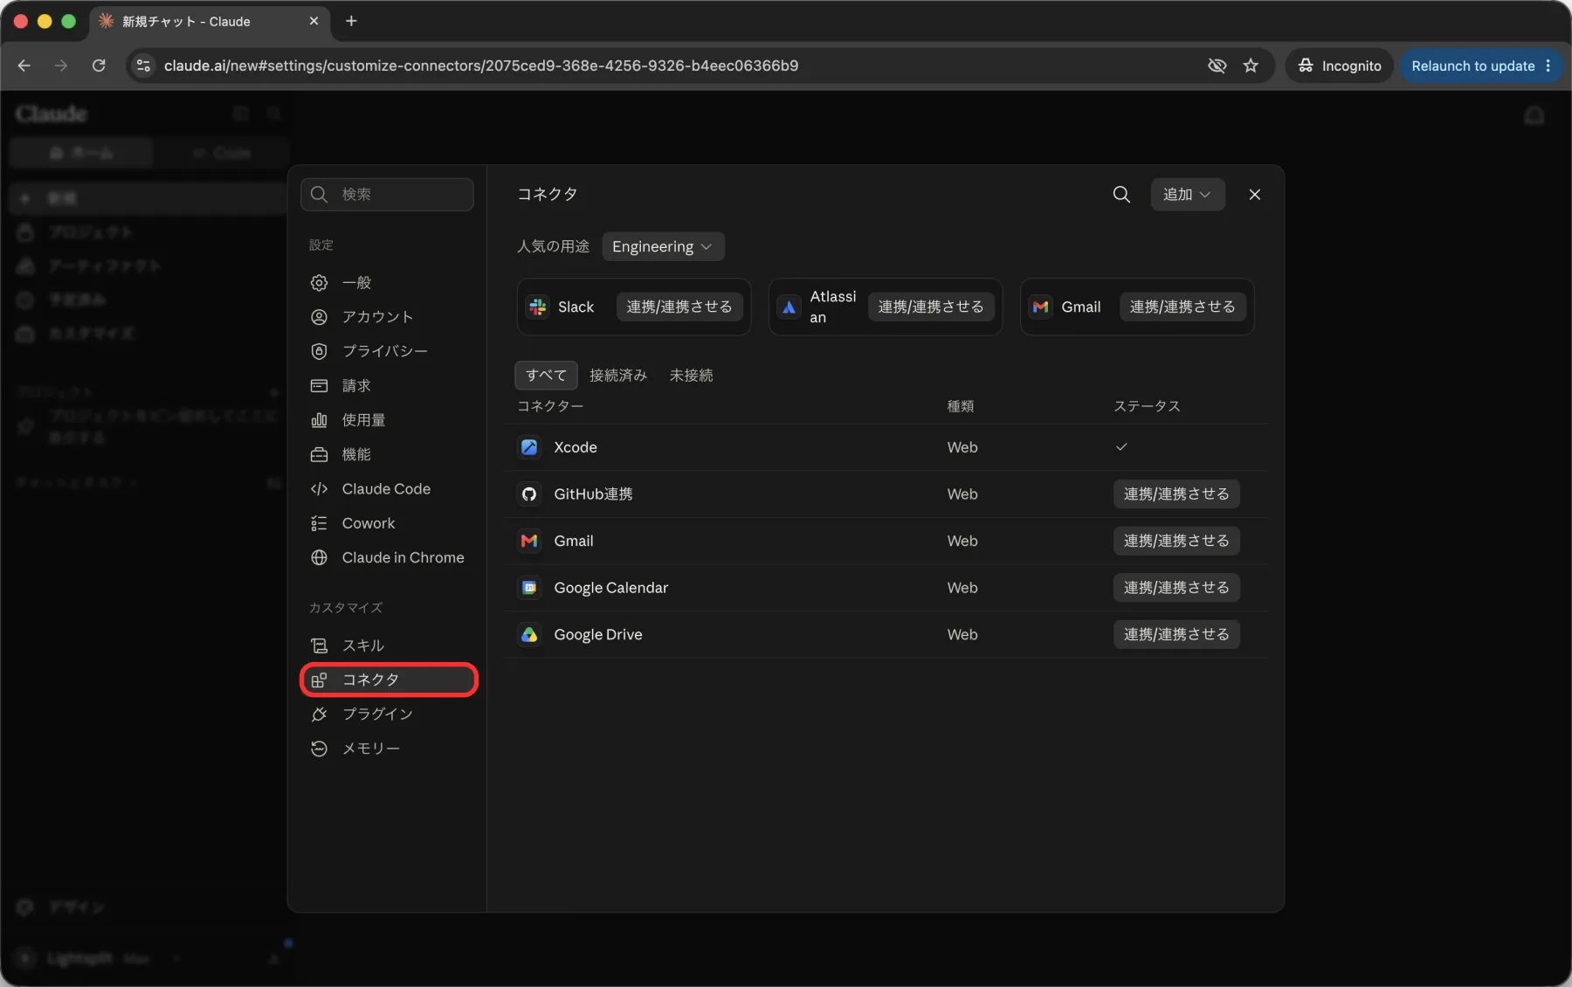The image size is (1572, 987).
Task: Click the Slack logo icon
Action: 538,307
